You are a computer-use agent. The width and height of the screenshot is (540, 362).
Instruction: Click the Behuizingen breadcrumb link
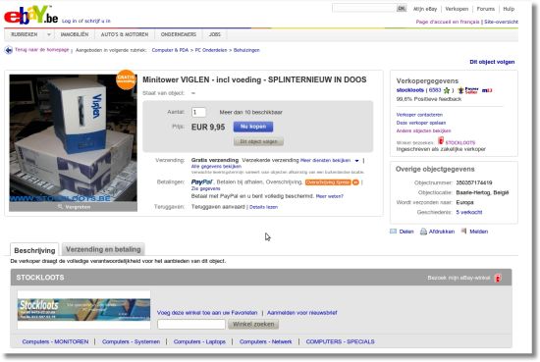(246, 50)
